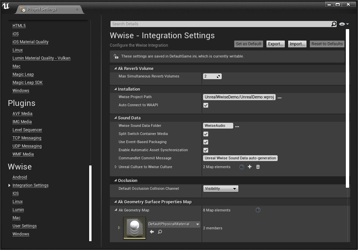The width and height of the screenshot is (358, 250).
Task: Click Max Simultaneous Reverb Volumes value field
Action: [212, 76]
